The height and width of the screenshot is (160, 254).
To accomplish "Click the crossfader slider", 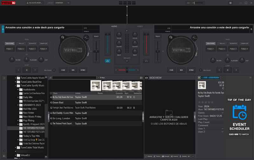I will [x=127, y=70].
